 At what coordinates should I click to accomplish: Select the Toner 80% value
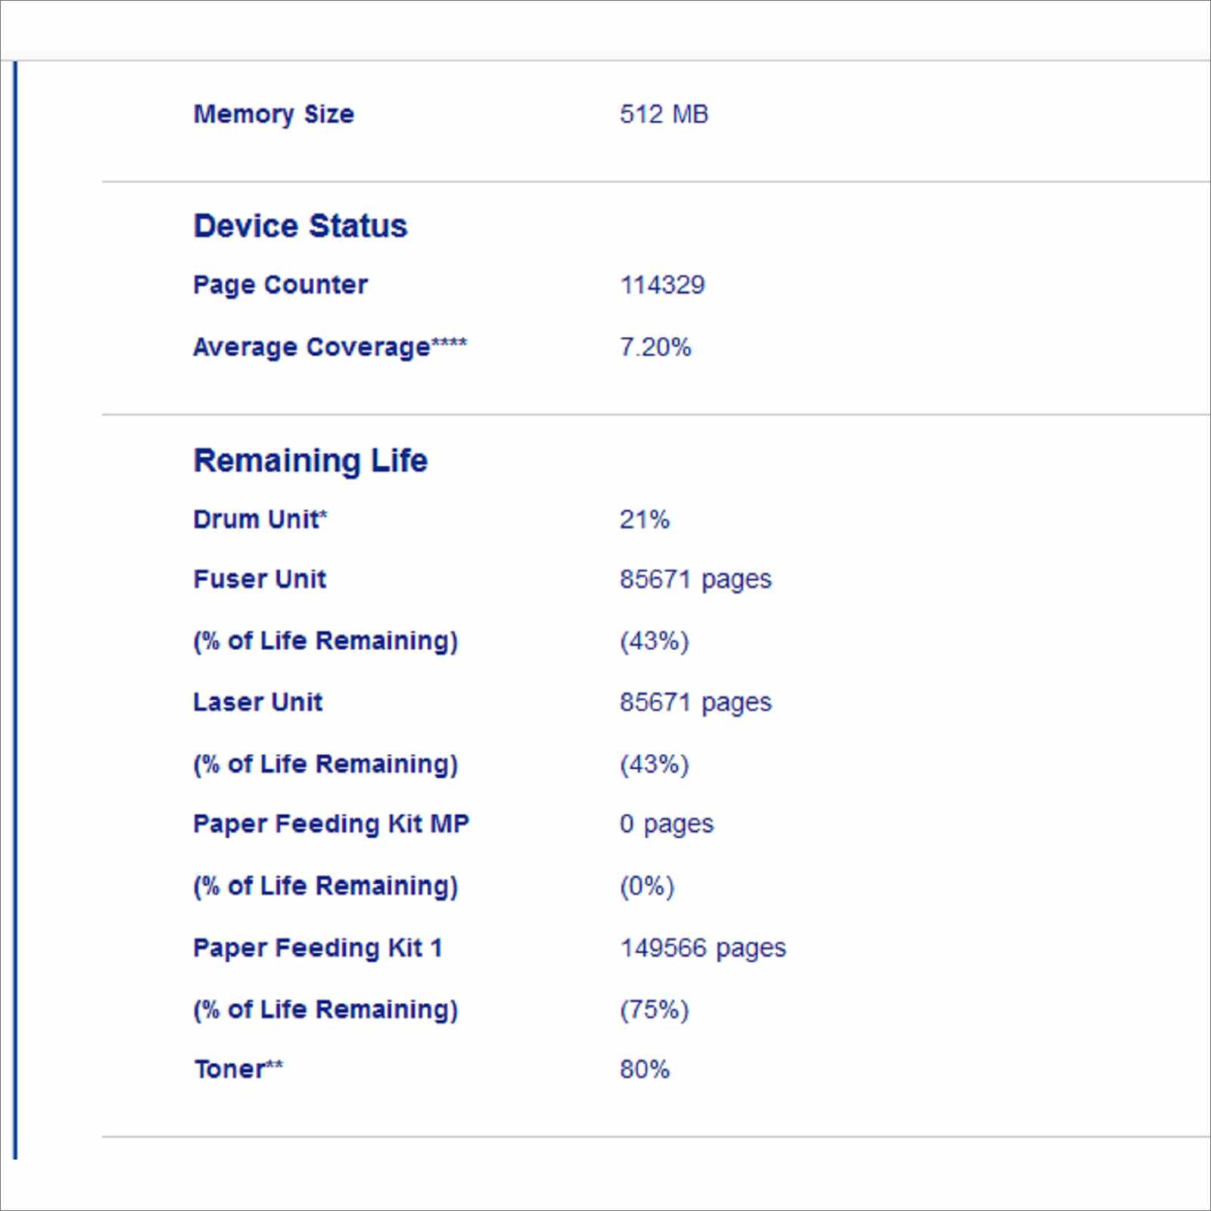coord(644,1069)
